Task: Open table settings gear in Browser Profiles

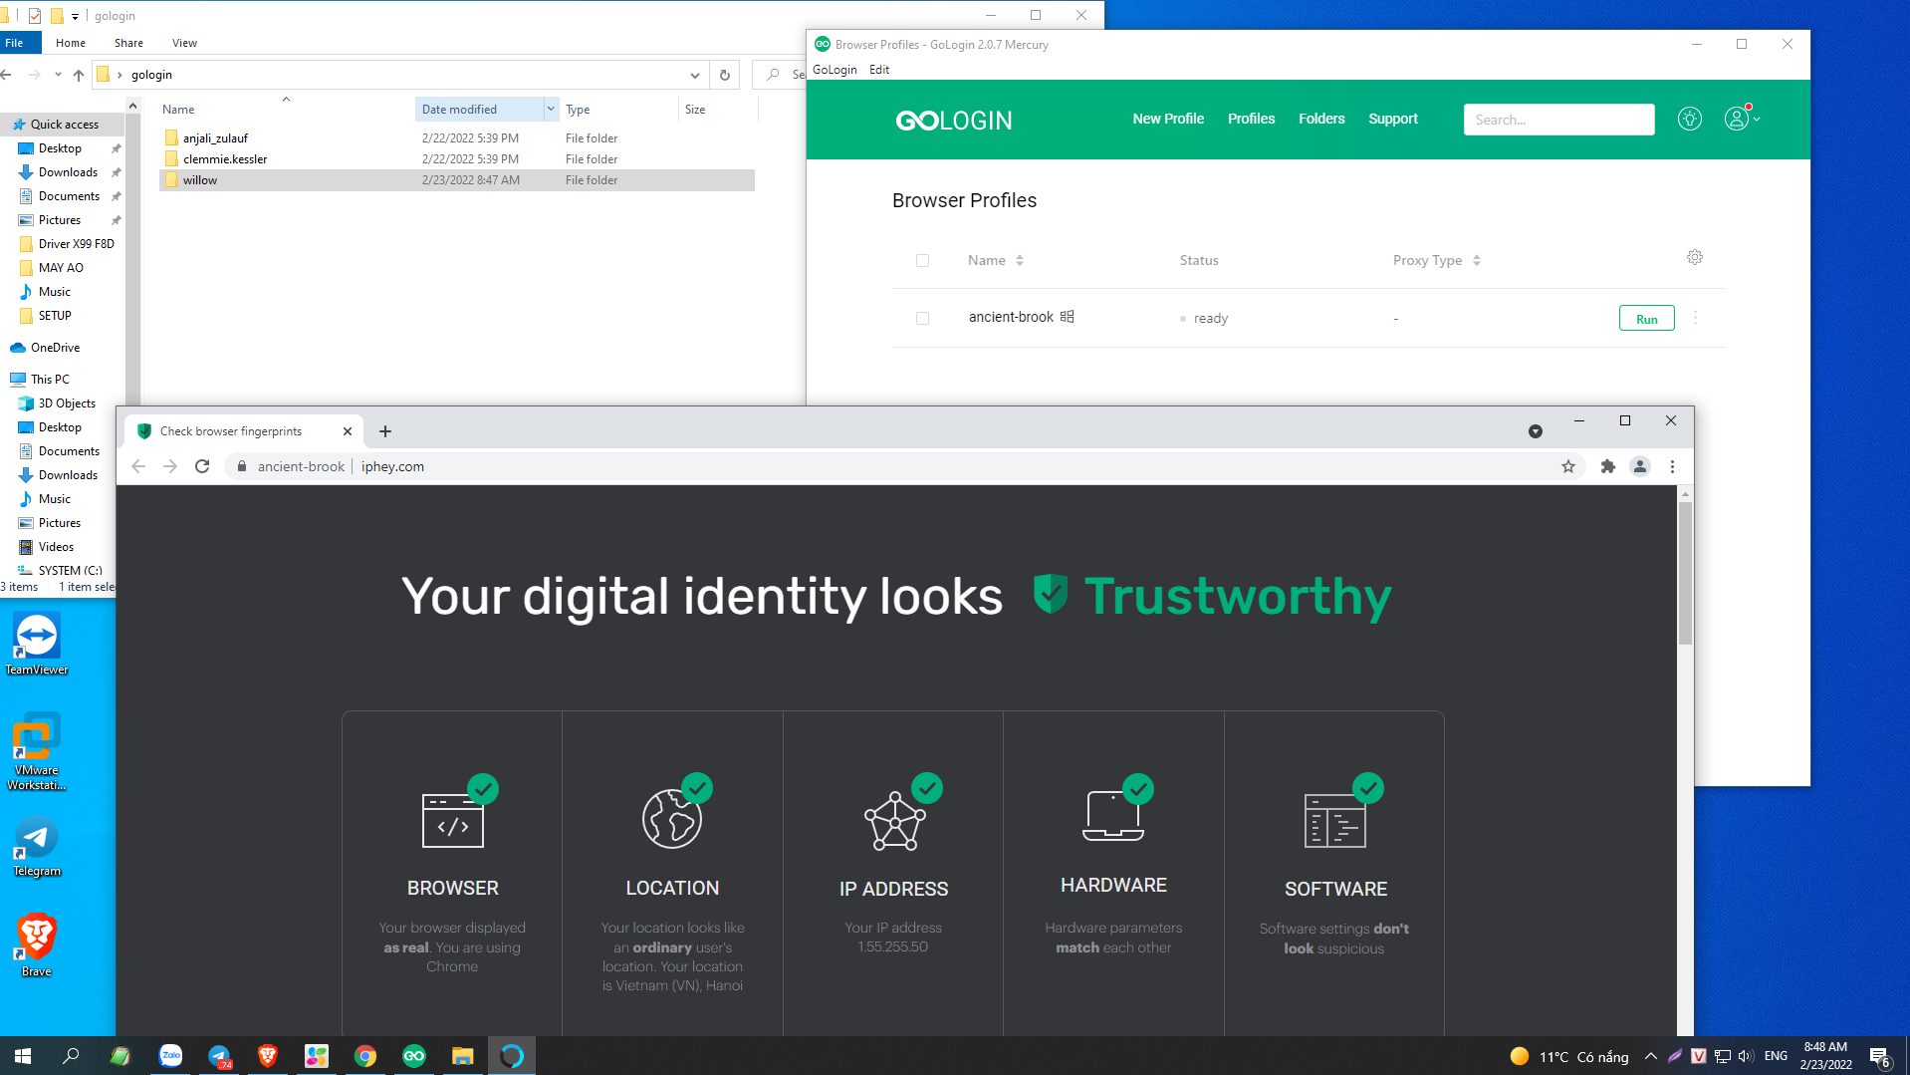Action: pyautogui.click(x=1694, y=257)
